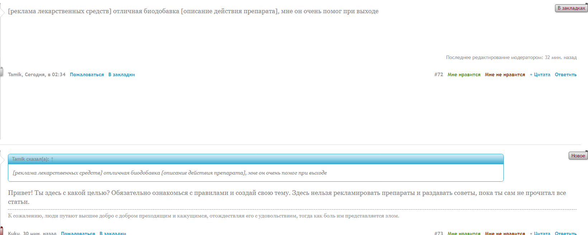
Task: Click the "В закладках" badge on the first post
Action: (571, 8)
